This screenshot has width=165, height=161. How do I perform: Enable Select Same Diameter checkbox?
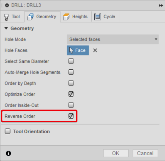click(x=71, y=61)
